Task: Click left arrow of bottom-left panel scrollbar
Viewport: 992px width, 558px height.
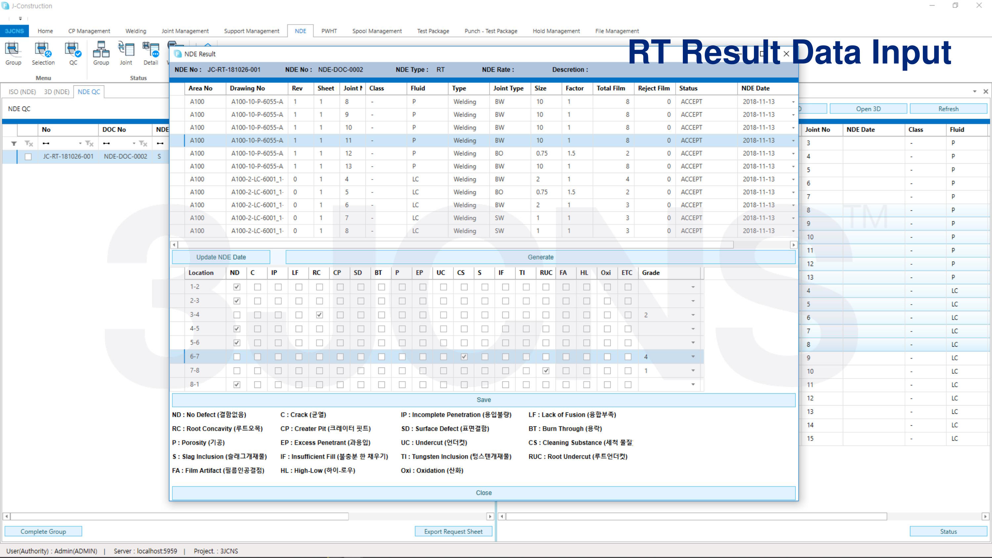Action: click(7, 516)
